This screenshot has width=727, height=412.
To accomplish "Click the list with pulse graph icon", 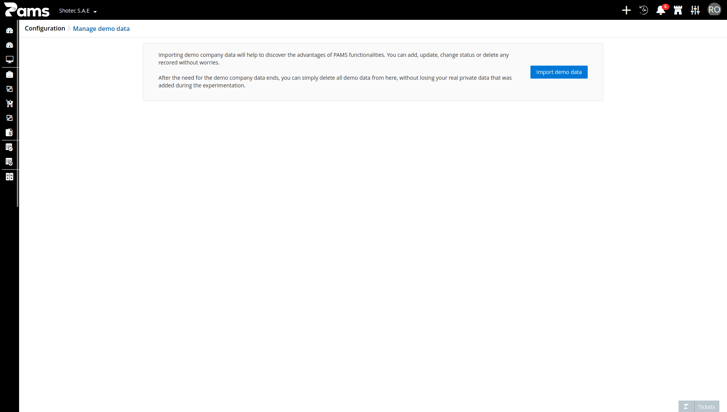I will (10, 162).
